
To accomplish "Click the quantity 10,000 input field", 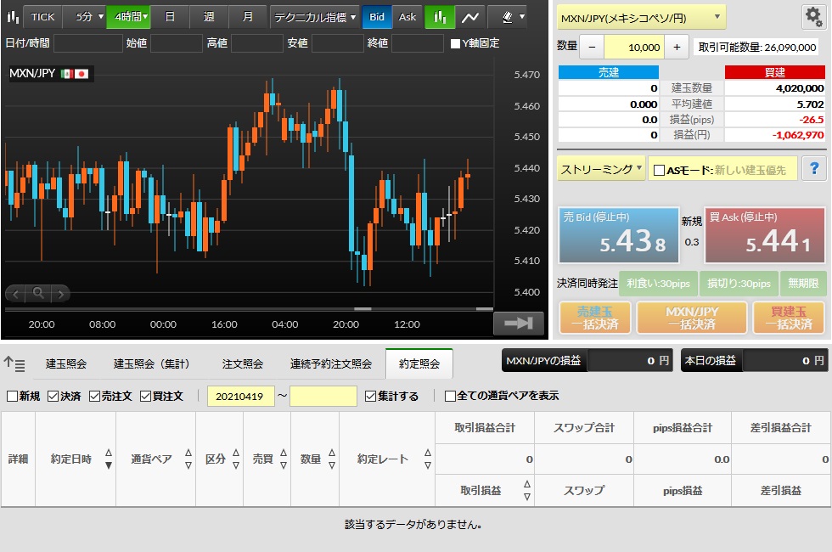I will click(x=635, y=48).
